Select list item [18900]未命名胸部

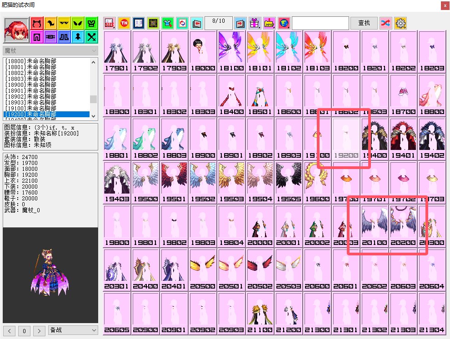pos(31,85)
